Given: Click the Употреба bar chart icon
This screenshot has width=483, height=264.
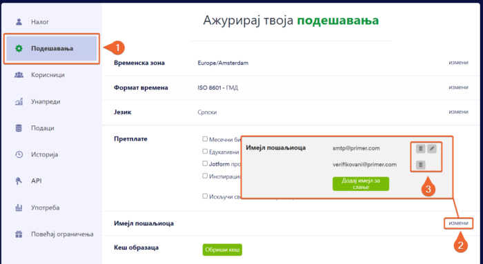Looking at the screenshot, I should coord(19,207).
